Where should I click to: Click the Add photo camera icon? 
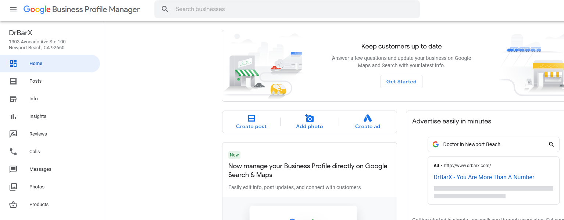310,118
